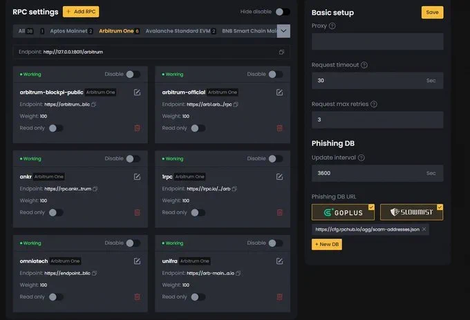Toggle Disable for arbitrum-official
Image resolution: width=470 pixels, height=320 pixels.
(276, 75)
